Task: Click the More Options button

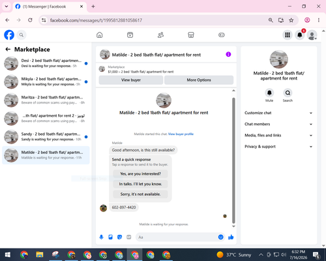Action: coord(199,80)
